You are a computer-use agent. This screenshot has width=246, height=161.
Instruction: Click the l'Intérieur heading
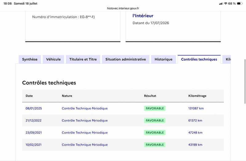(143, 16)
